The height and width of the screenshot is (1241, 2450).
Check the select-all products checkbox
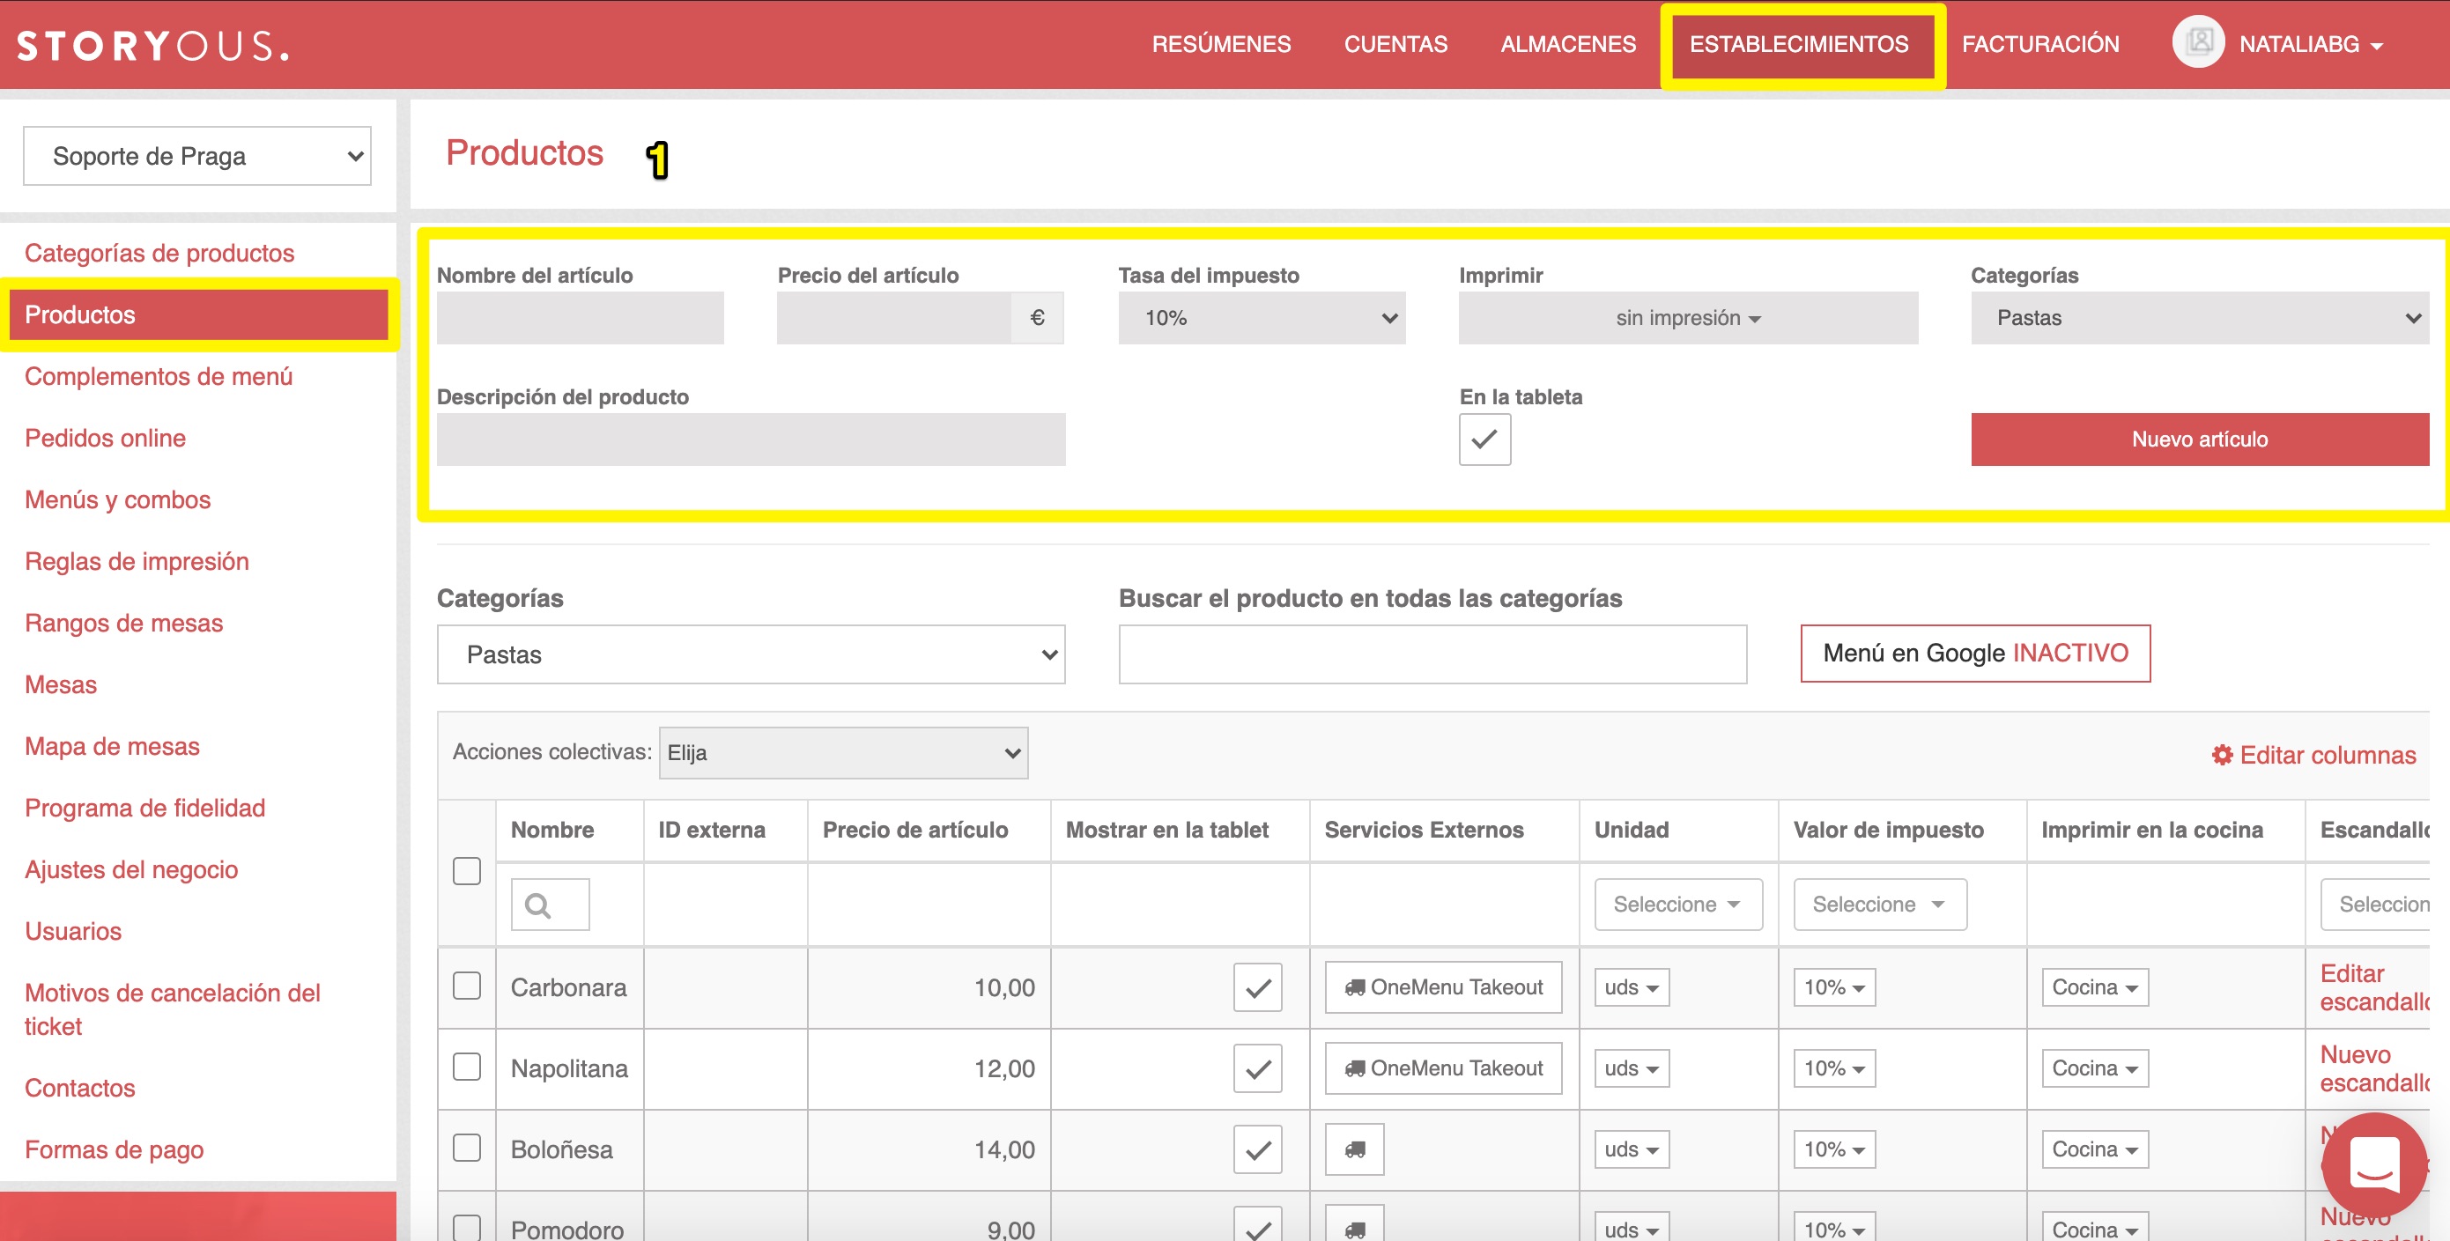(x=467, y=871)
